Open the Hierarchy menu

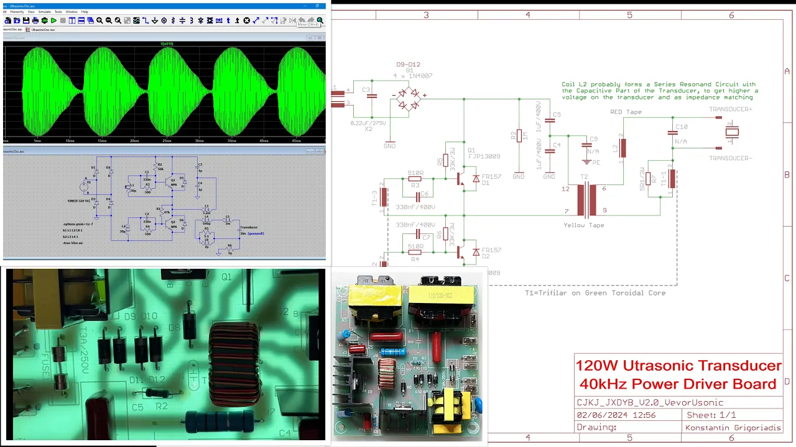coord(17,12)
